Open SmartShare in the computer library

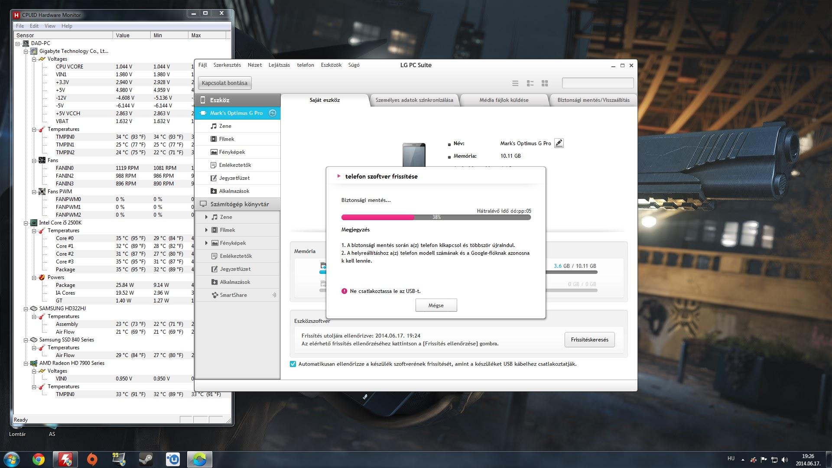point(237,295)
